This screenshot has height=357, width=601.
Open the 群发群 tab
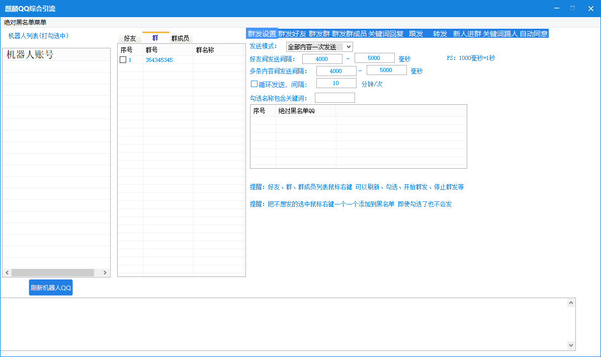319,34
